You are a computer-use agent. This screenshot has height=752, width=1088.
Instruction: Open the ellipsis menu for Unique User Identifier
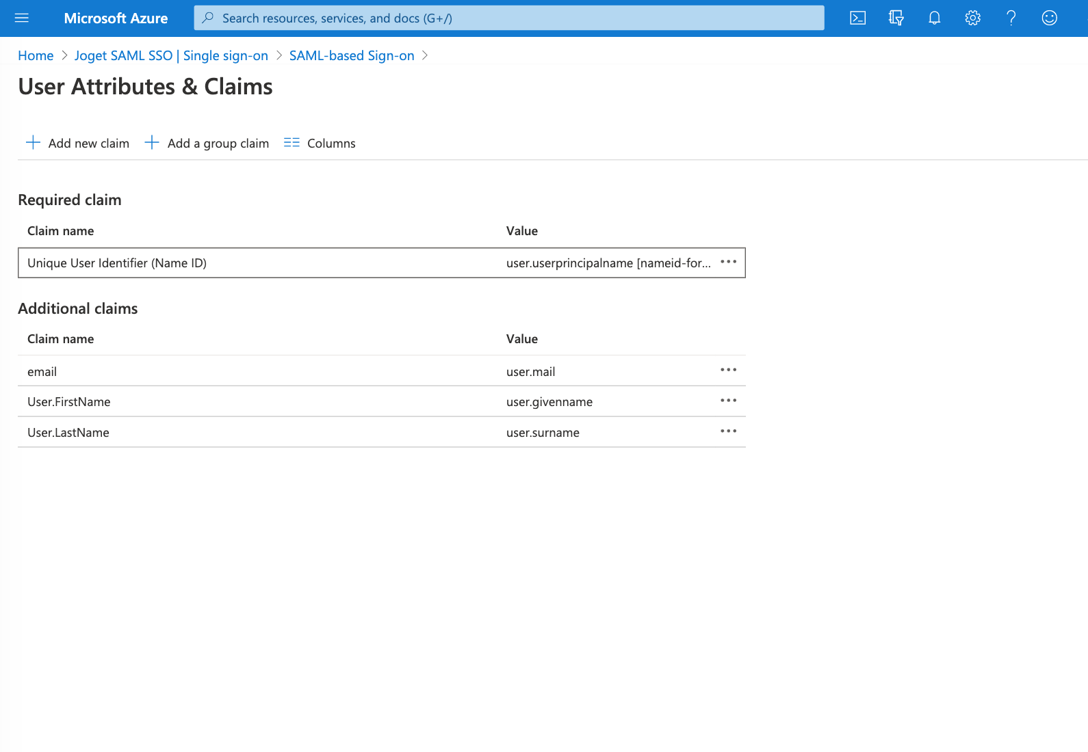(x=728, y=263)
